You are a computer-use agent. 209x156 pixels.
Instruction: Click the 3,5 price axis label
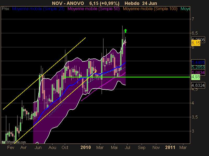point(195,117)
